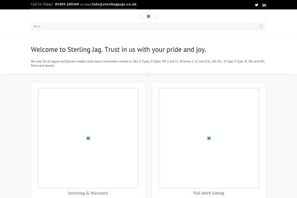Open the LinkedIn profile icon

click(x=264, y=5)
